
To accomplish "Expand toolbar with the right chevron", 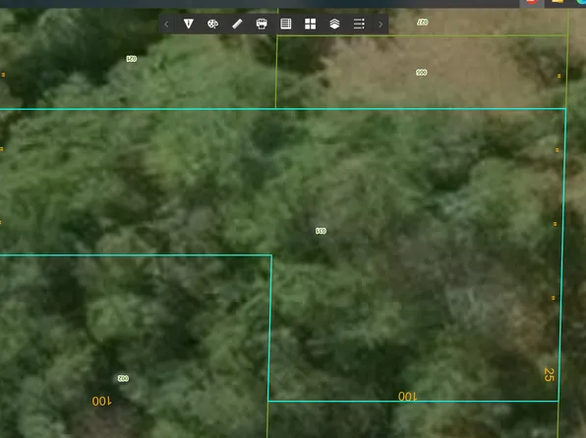I will (381, 25).
